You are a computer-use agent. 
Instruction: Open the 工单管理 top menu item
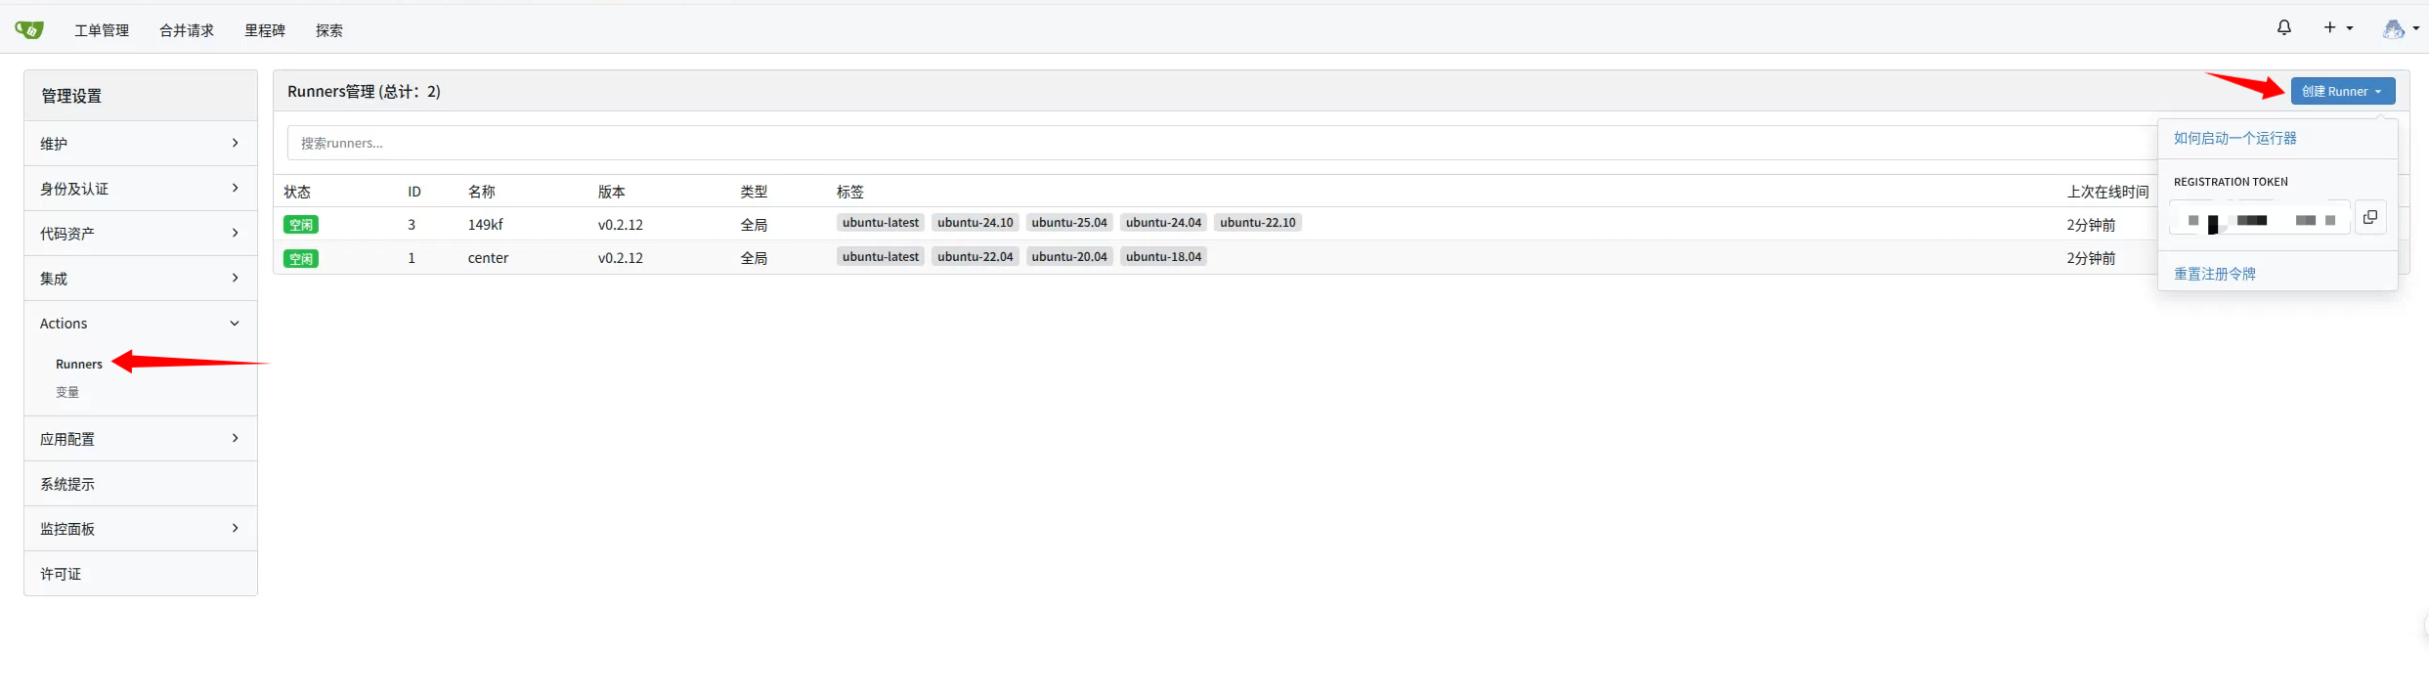[x=102, y=30]
